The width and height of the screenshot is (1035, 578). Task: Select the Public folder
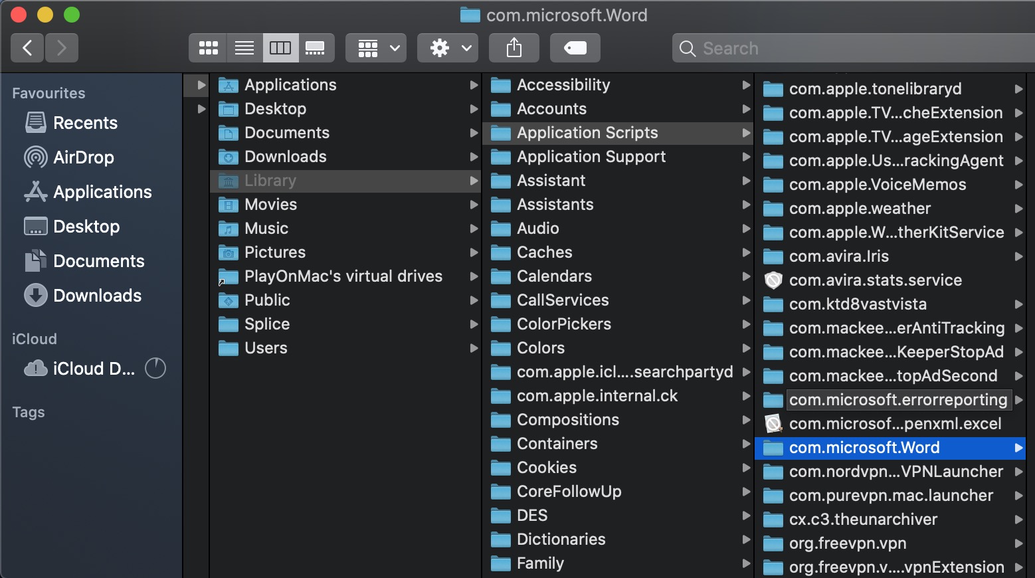pos(345,300)
